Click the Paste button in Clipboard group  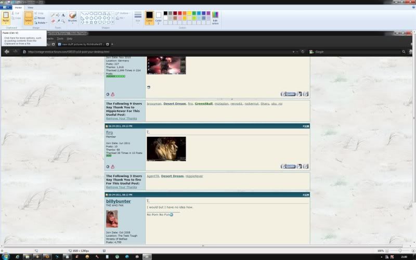6,17
